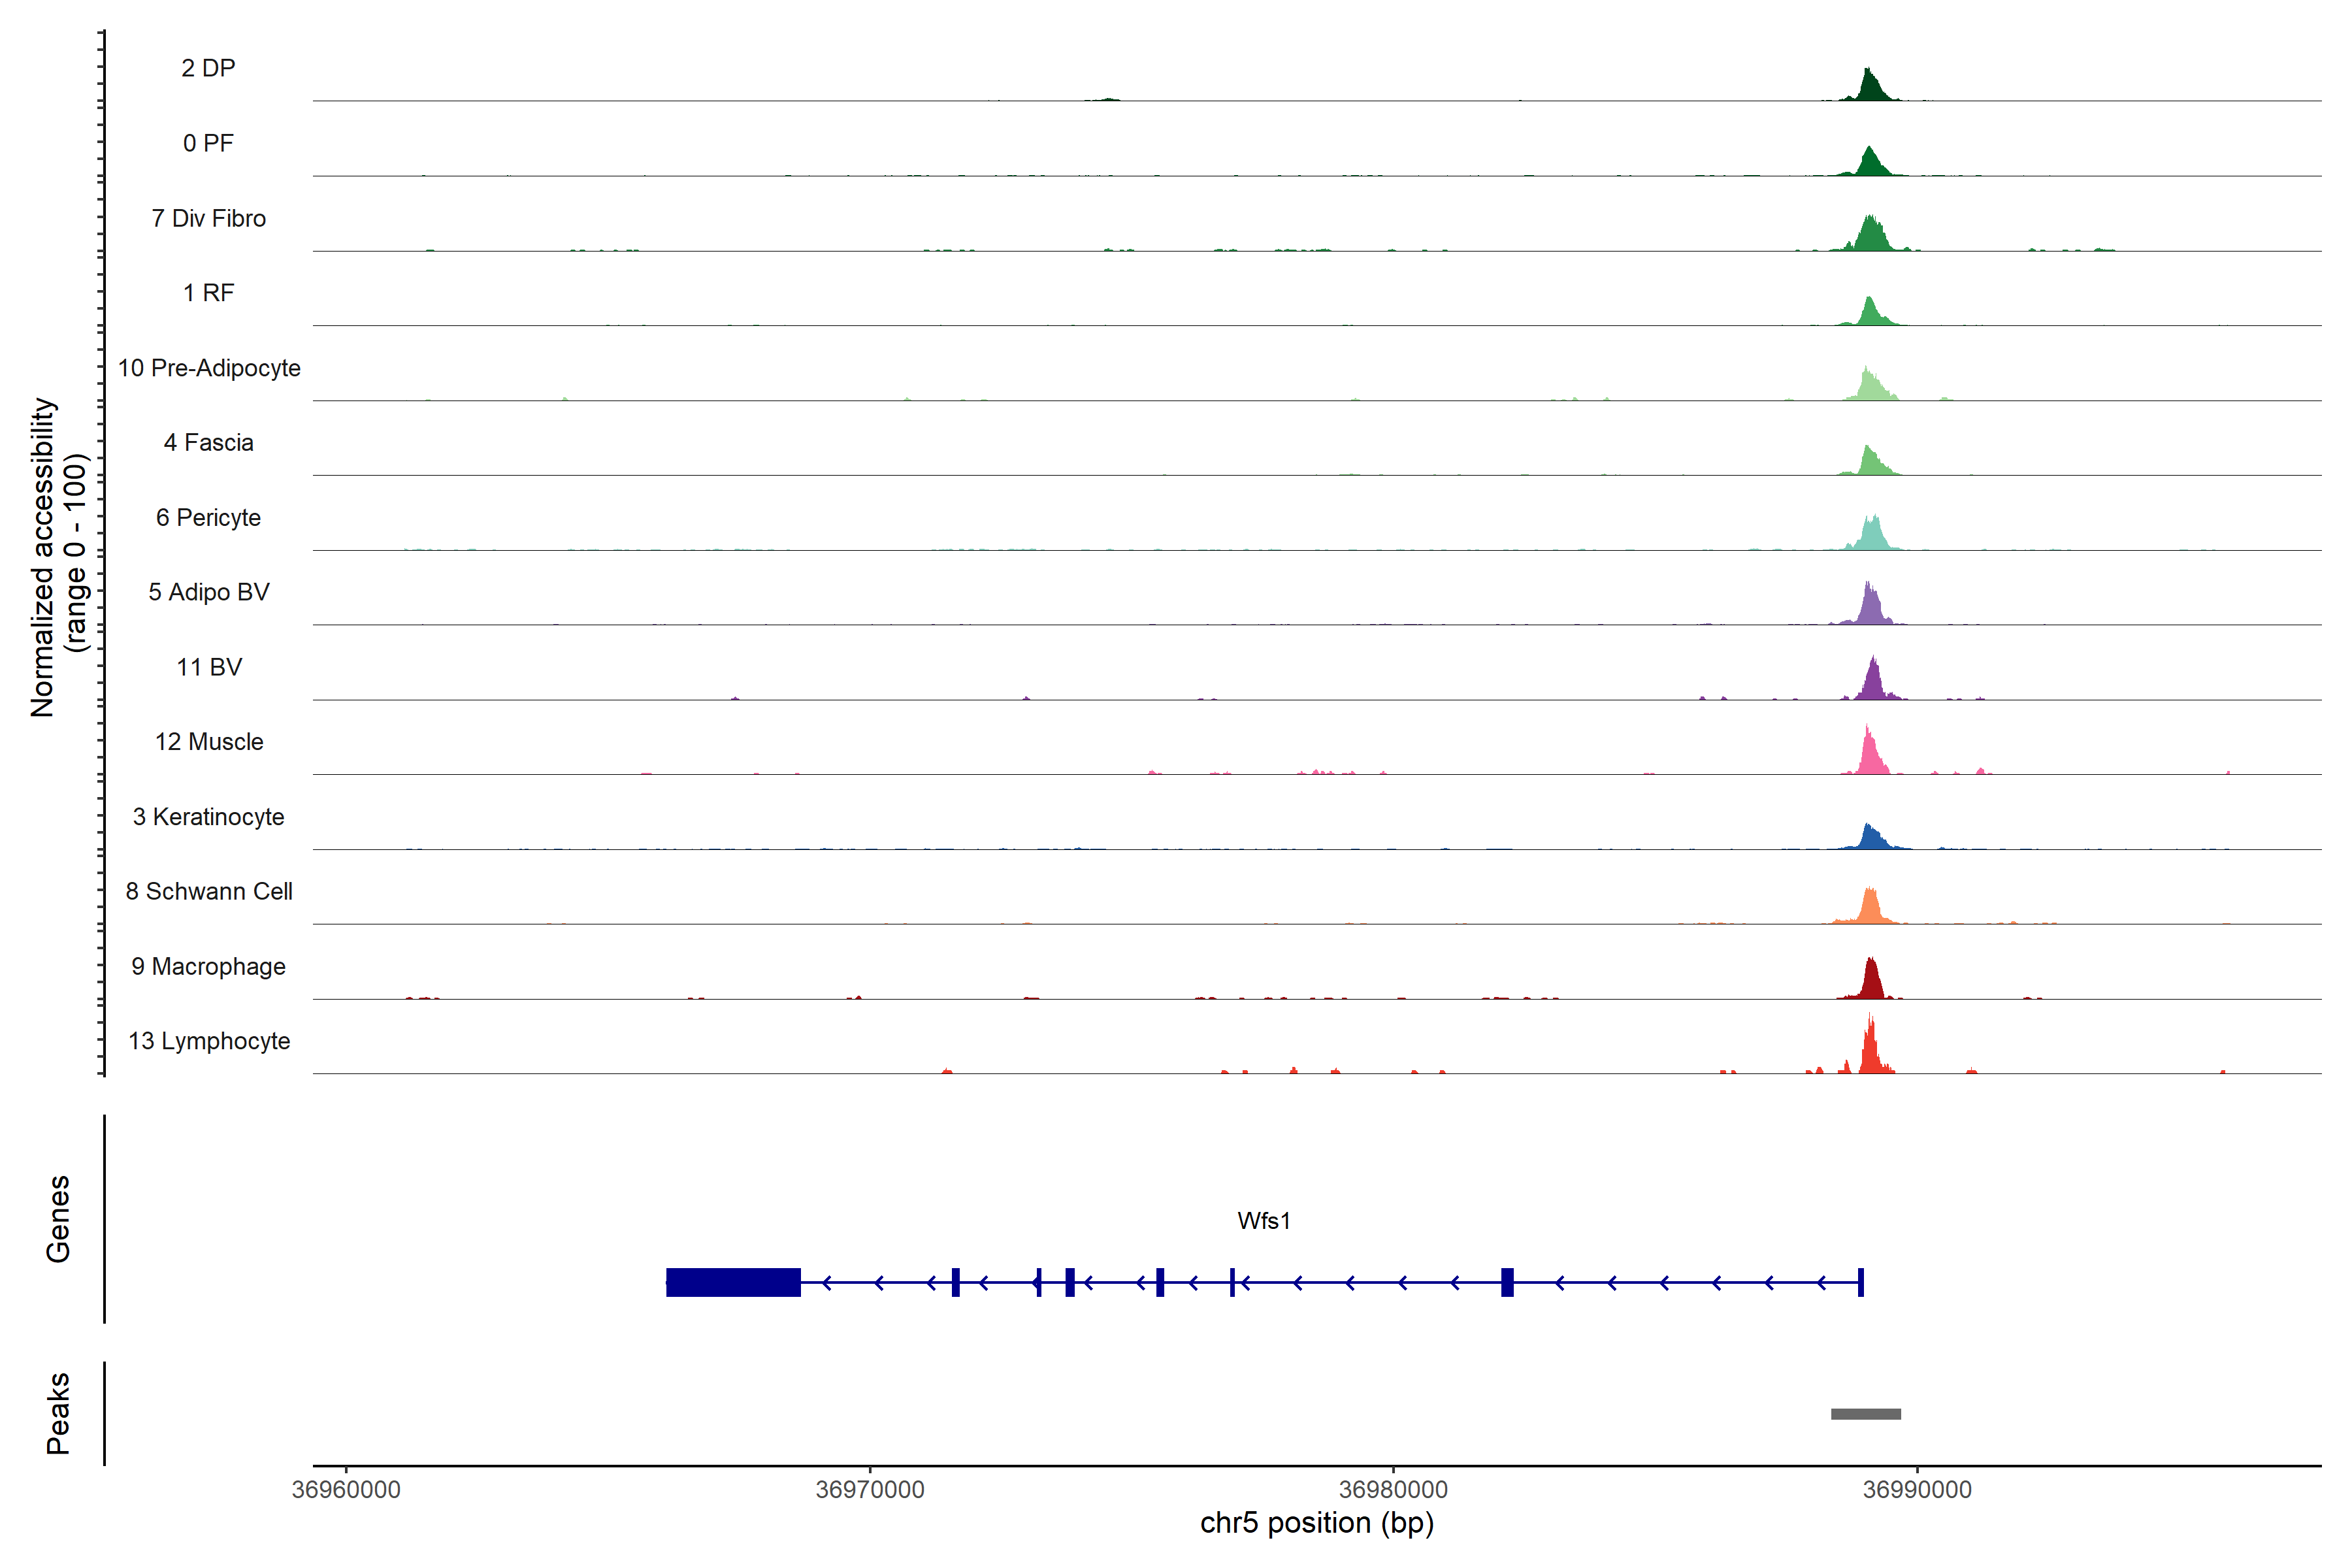The width and height of the screenshot is (2352, 1568).
Task: Click the large final exon block of Wfs1
Action: coord(733,1282)
